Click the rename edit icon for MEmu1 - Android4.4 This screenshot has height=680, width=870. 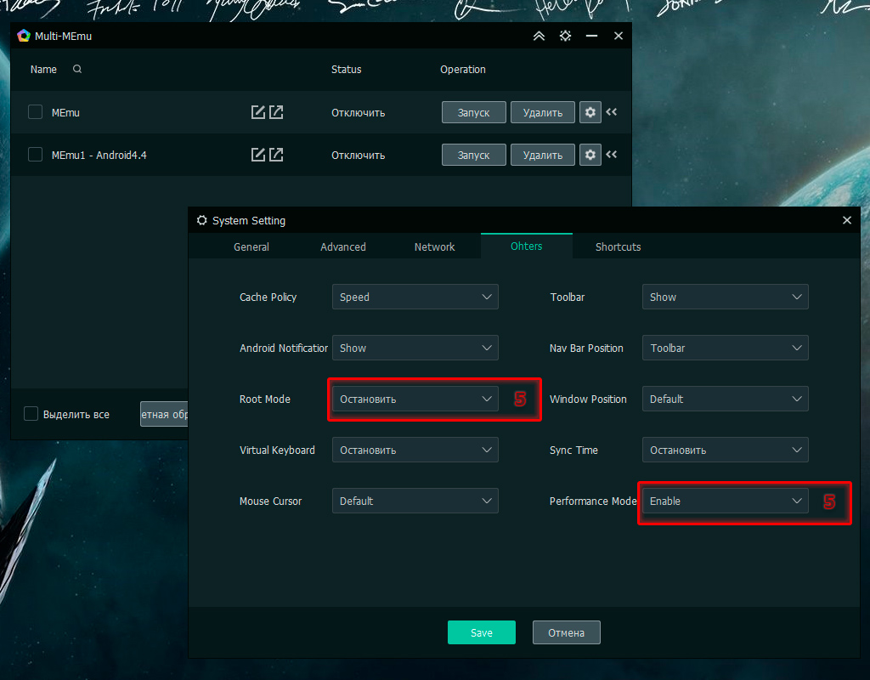pos(258,155)
